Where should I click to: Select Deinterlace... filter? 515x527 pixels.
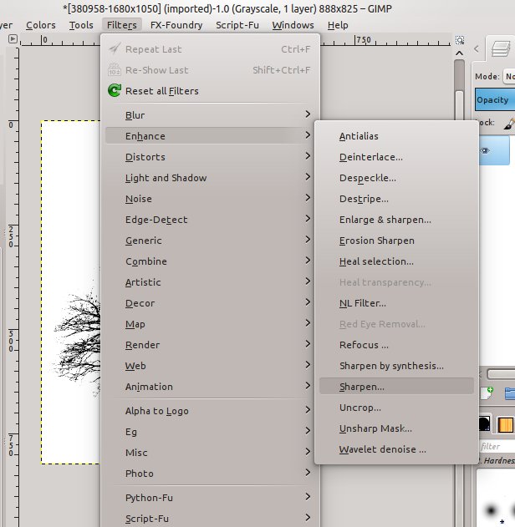point(396,157)
